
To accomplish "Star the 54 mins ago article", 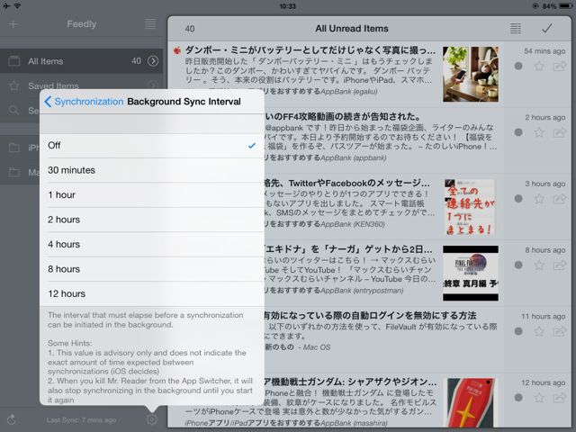I will (539, 66).
